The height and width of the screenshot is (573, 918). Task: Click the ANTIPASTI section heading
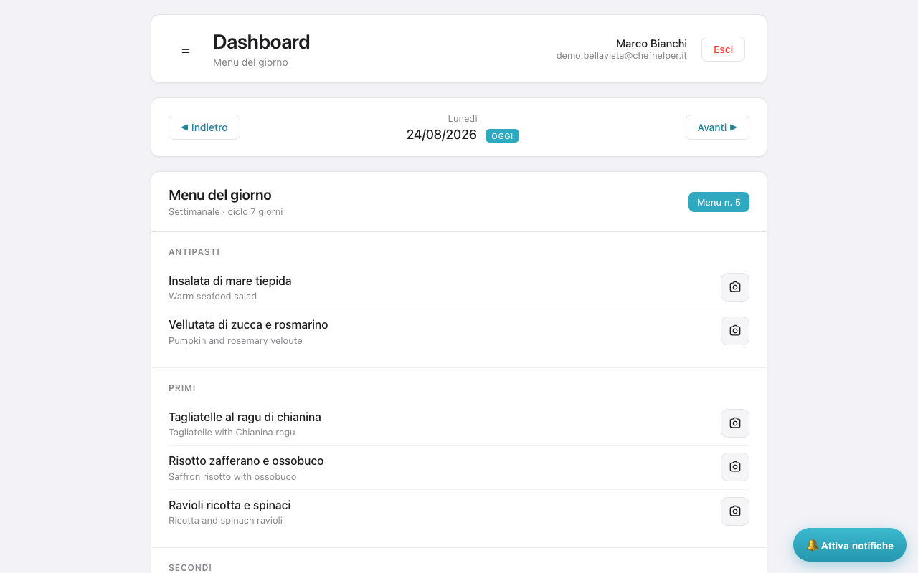[194, 252]
